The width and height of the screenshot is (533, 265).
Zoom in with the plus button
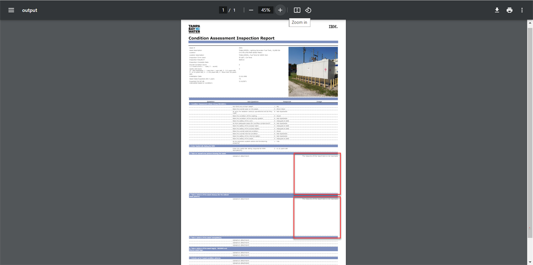tap(280, 10)
